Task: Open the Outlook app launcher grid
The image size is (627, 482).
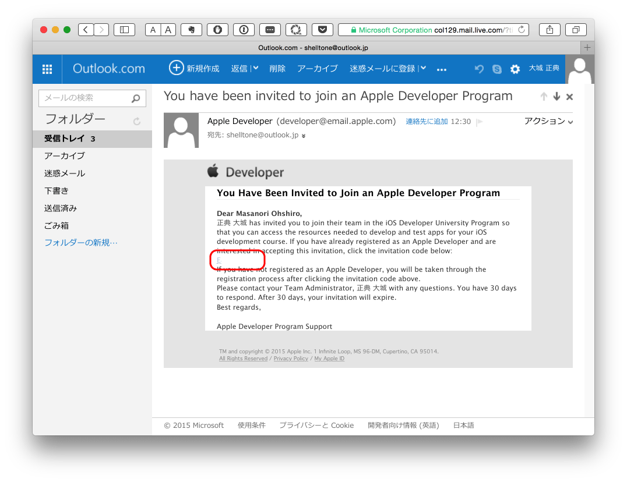Action: [47, 69]
